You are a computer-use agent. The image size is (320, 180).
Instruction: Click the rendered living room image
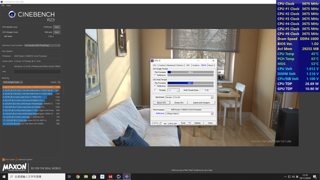coord(192,88)
